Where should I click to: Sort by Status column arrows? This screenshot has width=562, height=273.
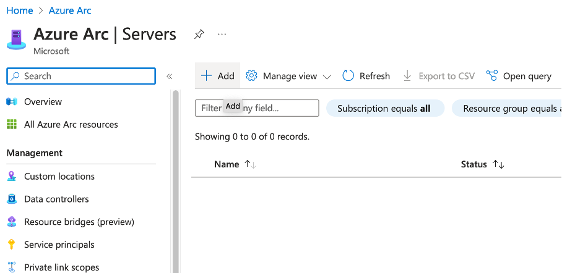click(498, 164)
